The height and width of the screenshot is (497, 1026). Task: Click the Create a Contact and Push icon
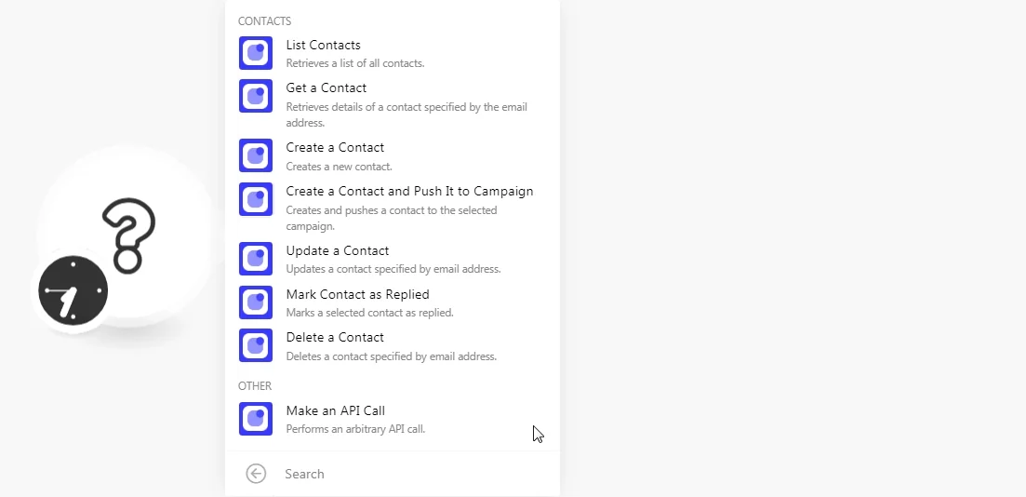255,199
